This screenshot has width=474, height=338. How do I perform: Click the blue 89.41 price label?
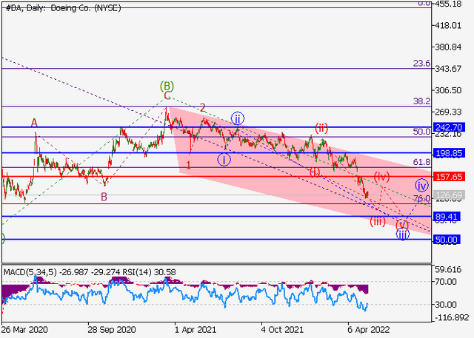pos(447,217)
